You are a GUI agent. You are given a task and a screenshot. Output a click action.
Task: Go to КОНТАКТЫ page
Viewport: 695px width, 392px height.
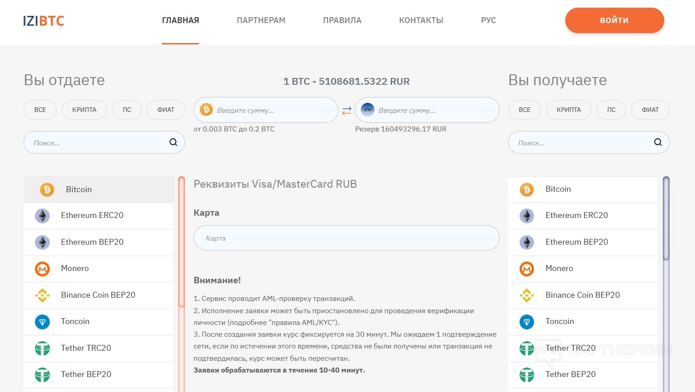click(x=421, y=20)
